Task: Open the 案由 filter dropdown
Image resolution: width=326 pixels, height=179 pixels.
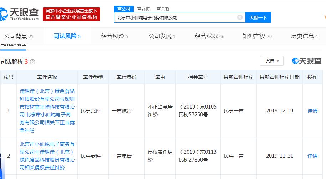Action: [x=272, y=61]
